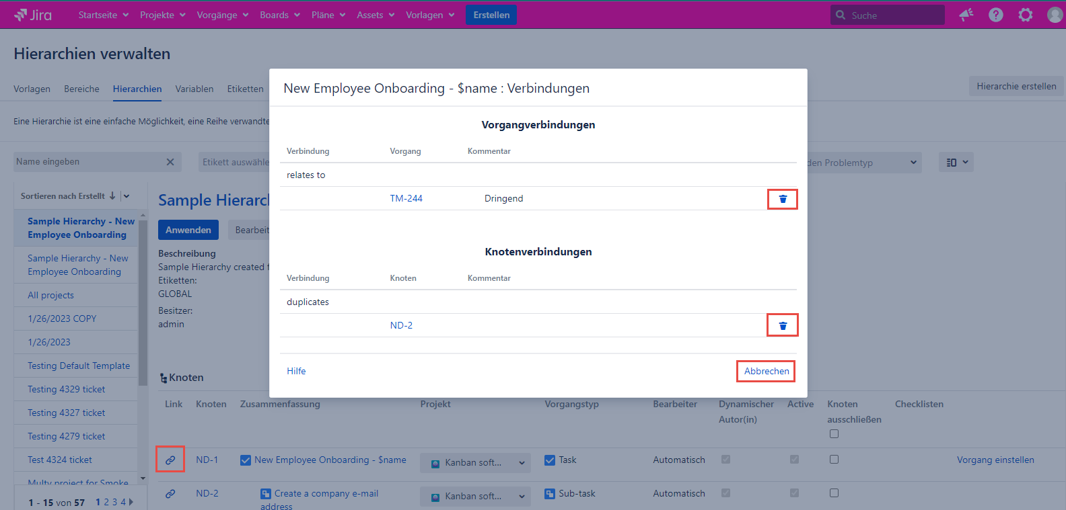Open the column layout view dropdown
This screenshot has height=510, width=1066.
click(x=956, y=162)
